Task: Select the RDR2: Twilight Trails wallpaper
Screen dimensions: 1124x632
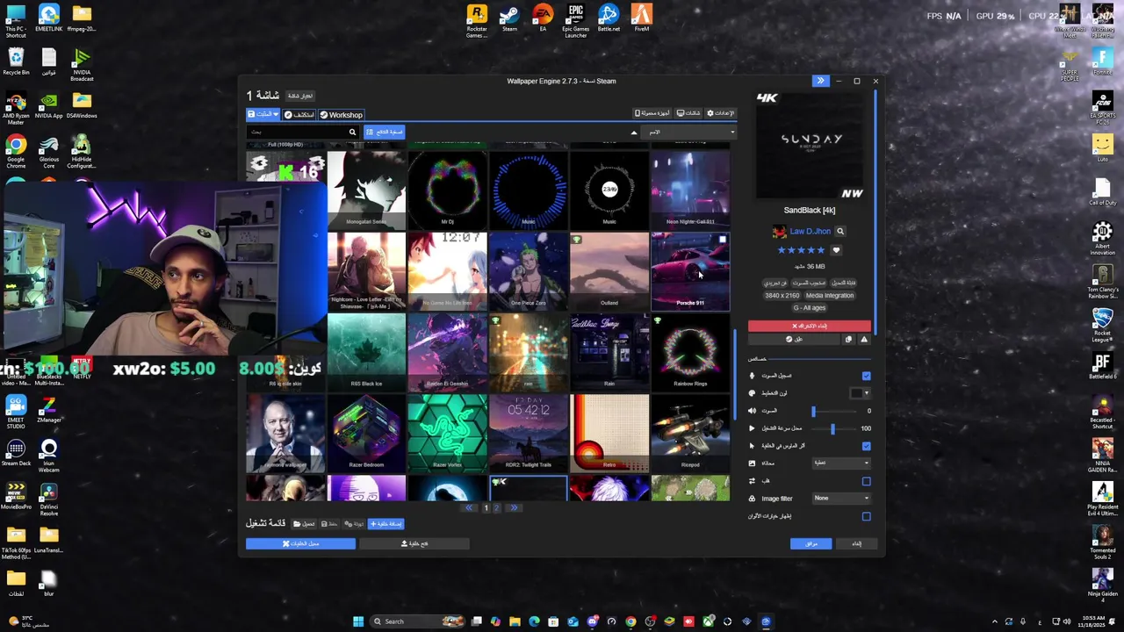Action: [528, 432]
